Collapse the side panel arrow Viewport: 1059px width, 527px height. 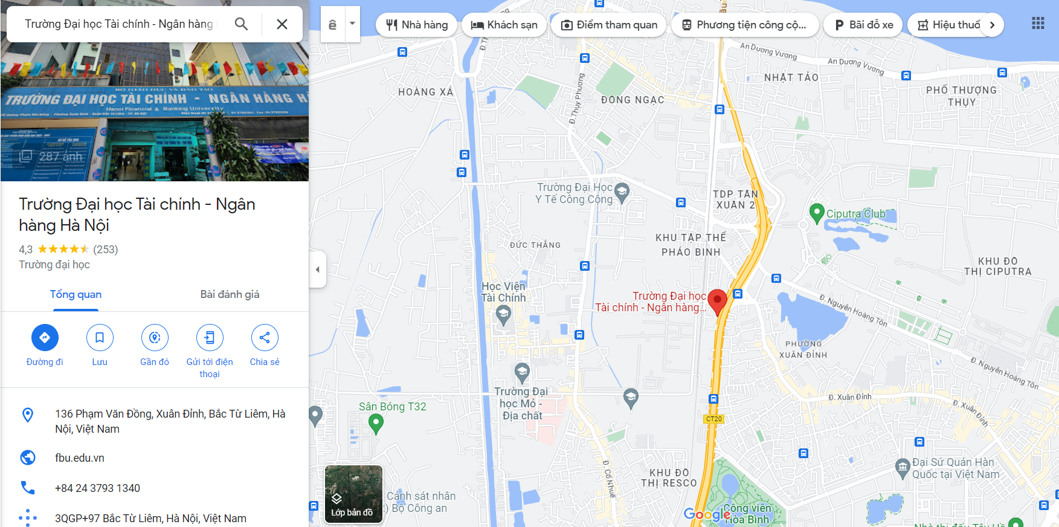point(318,270)
